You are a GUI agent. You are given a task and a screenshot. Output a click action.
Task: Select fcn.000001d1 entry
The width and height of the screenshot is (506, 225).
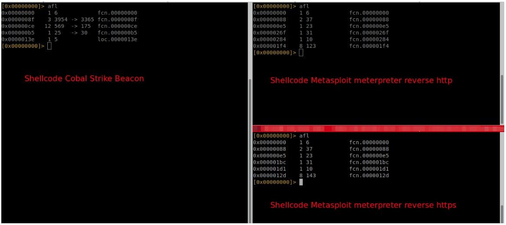click(x=369, y=169)
